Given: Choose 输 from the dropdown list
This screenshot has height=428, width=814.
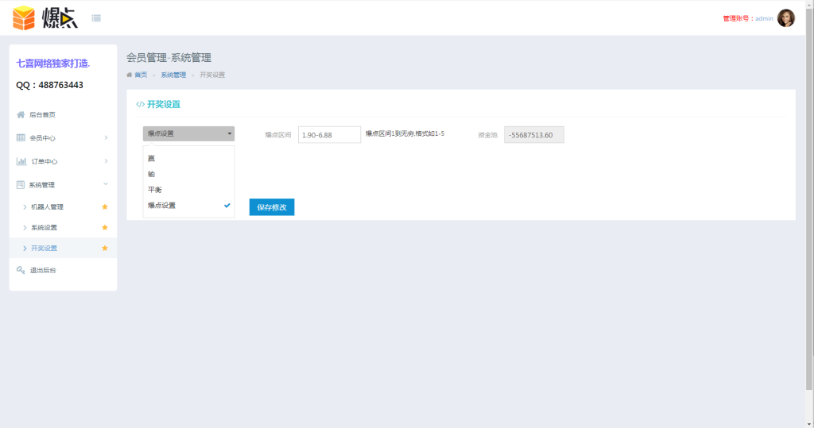Looking at the screenshot, I should coord(188,174).
